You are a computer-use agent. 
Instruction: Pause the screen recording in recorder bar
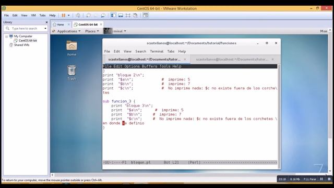pyautogui.click(x=321, y=179)
